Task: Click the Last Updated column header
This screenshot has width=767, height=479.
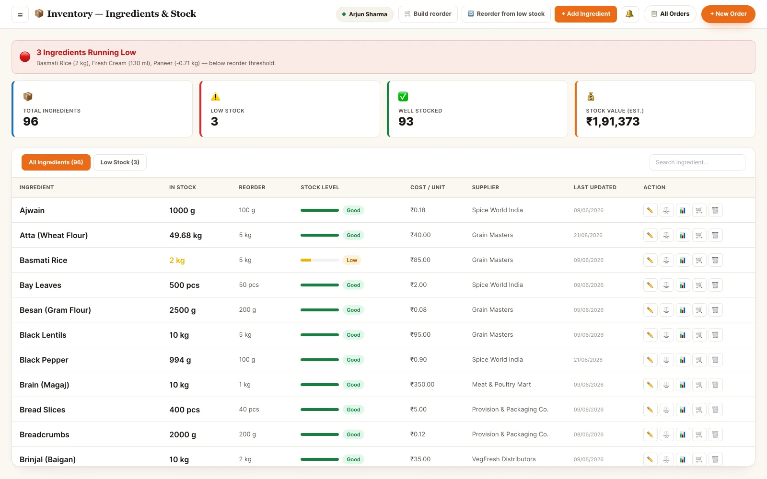Action: click(595, 188)
